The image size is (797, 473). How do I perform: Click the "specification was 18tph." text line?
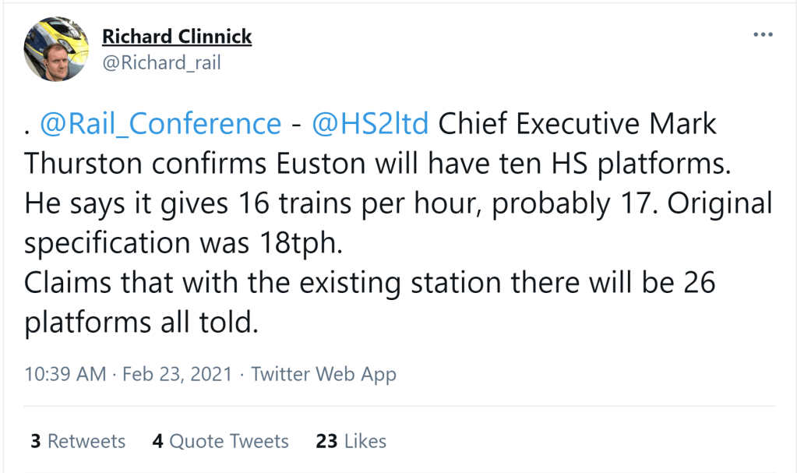(x=183, y=243)
